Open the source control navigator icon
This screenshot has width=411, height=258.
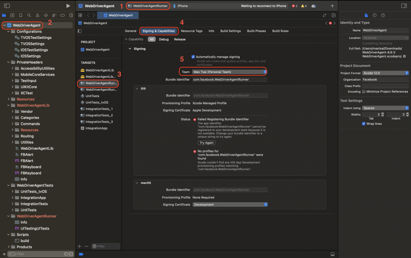(x=12, y=15)
